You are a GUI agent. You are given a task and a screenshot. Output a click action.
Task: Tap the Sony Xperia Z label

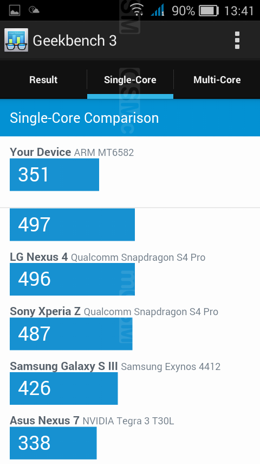tap(45, 311)
